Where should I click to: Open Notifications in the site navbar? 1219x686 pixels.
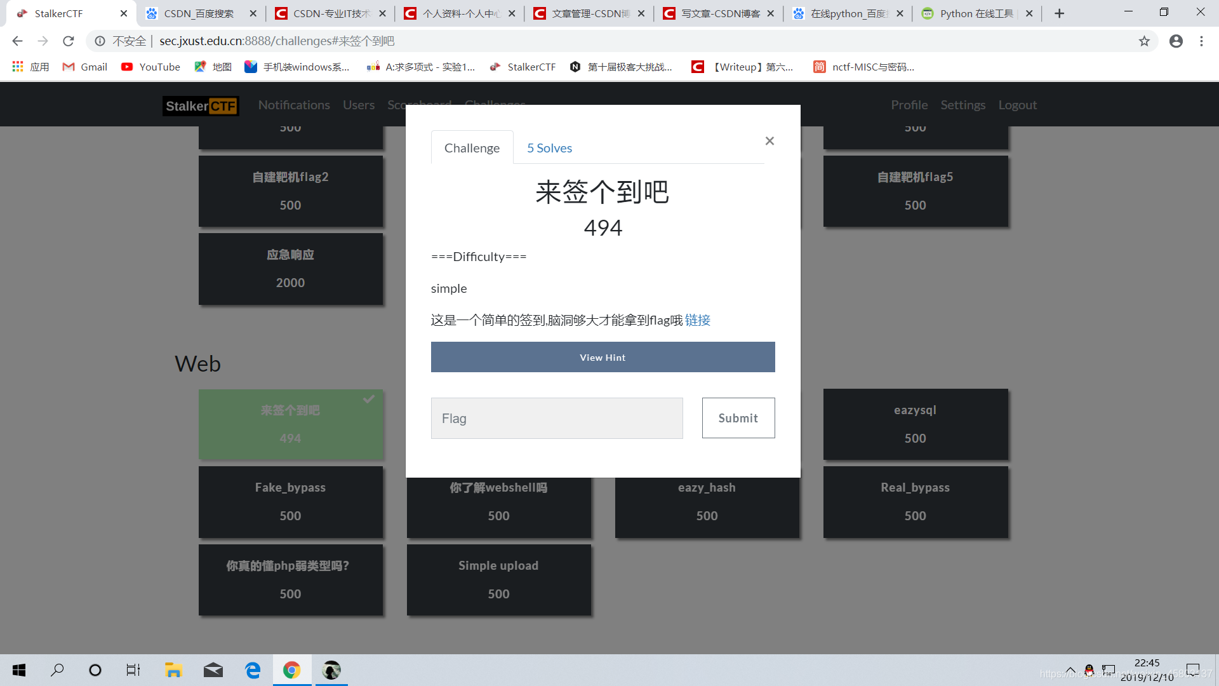click(x=294, y=105)
